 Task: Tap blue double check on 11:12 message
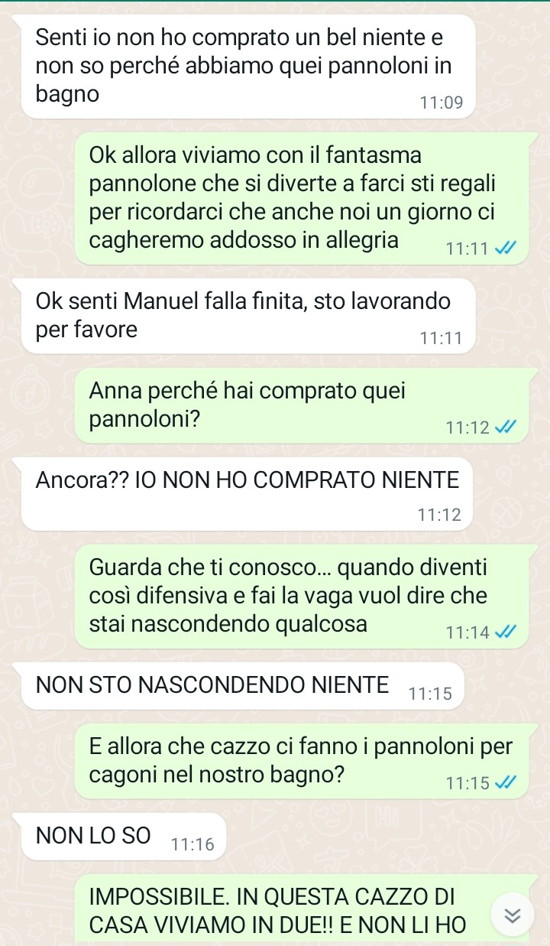pyautogui.click(x=507, y=427)
